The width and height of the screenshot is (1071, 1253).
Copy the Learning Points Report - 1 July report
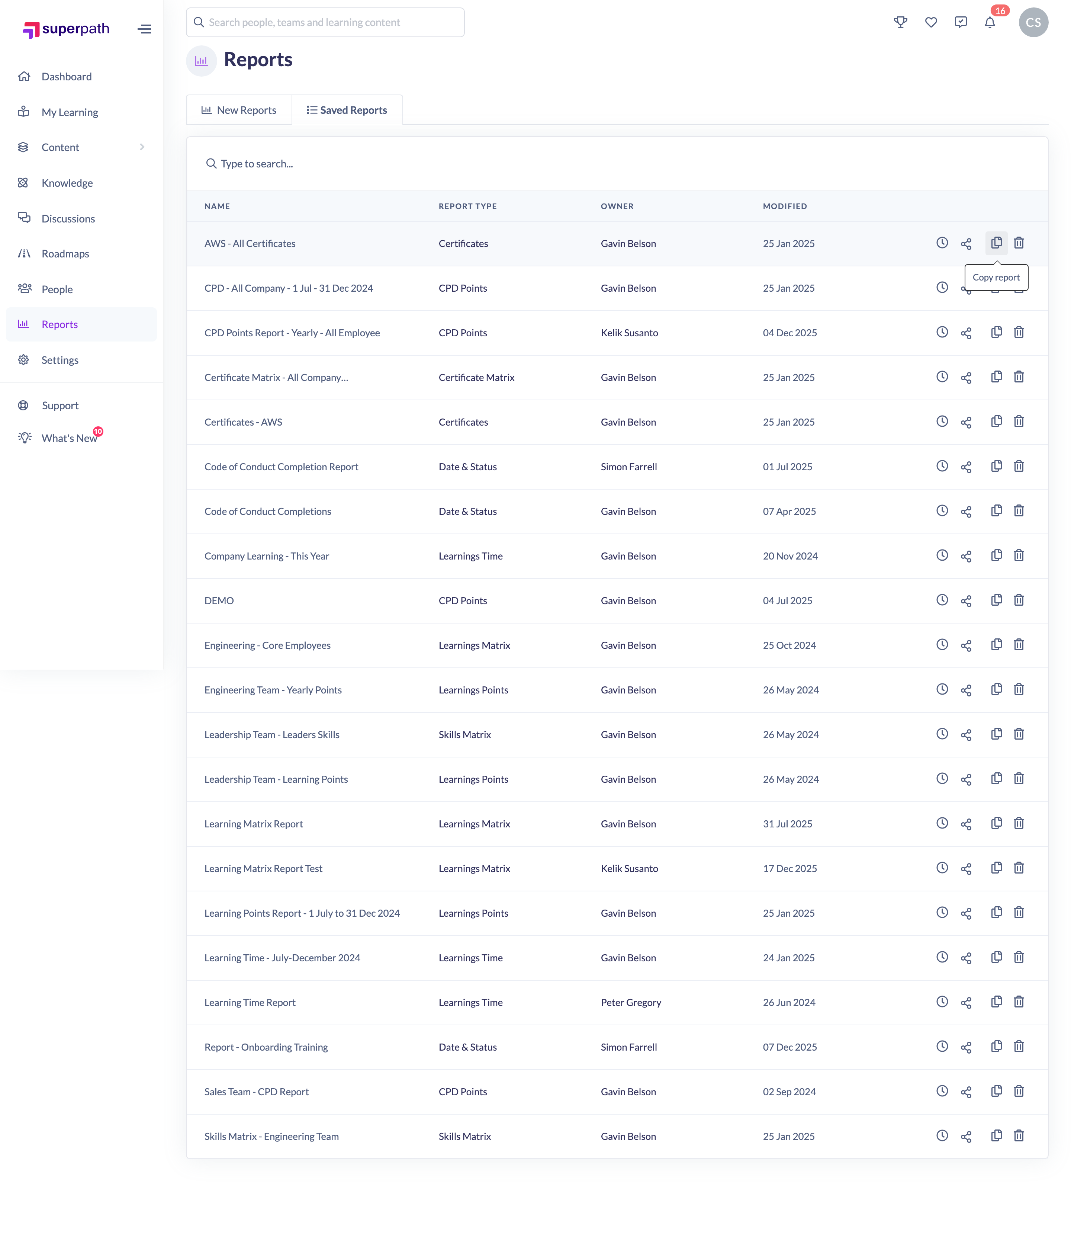point(996,912)
